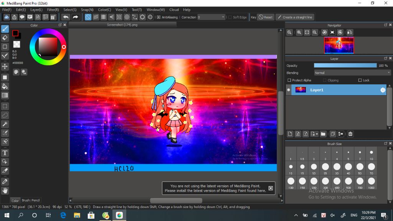Open Windows Start menu
Viewport: 393px width, 221px height.
point(7,215)
